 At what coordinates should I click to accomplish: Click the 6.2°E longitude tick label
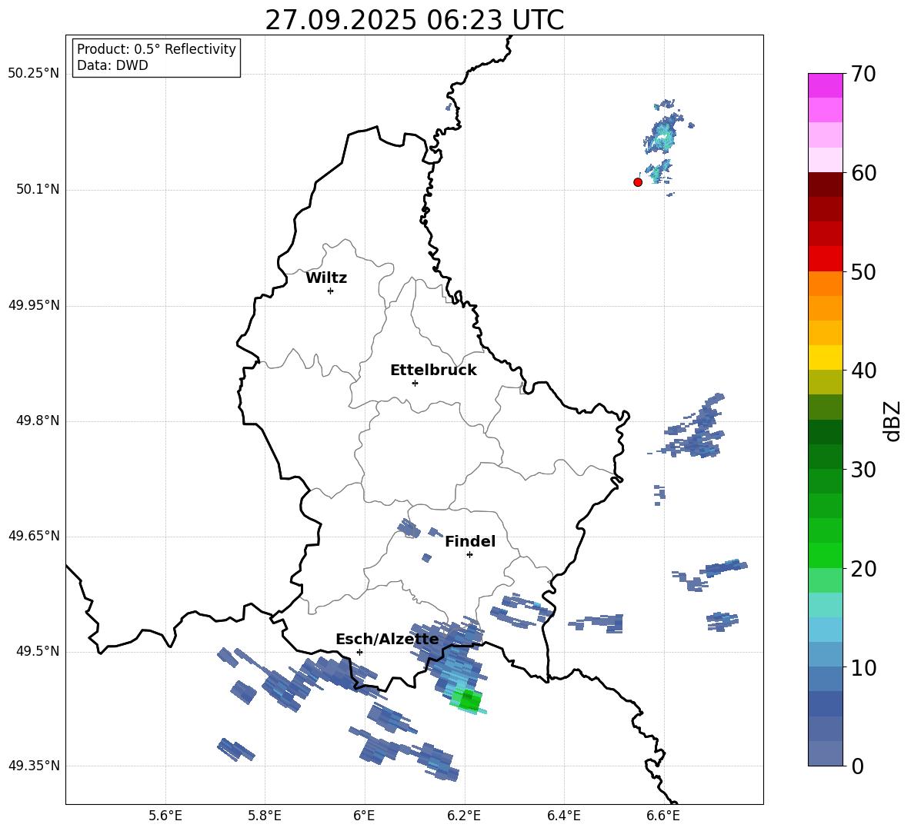tap(464, 816)
